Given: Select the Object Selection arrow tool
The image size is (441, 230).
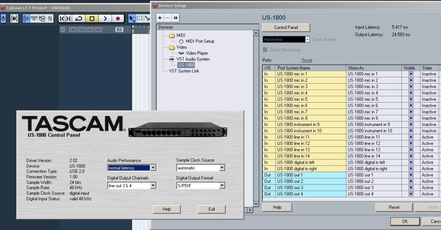Looking at the screenshot, I should 132,18.
